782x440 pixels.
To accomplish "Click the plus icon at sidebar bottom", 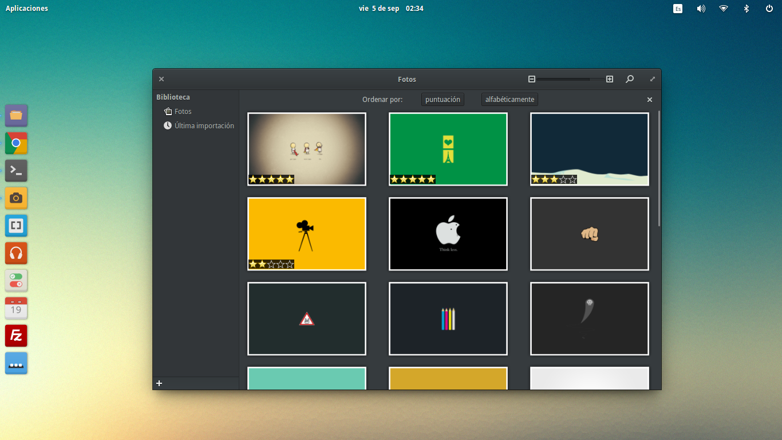I will (159, 383).
